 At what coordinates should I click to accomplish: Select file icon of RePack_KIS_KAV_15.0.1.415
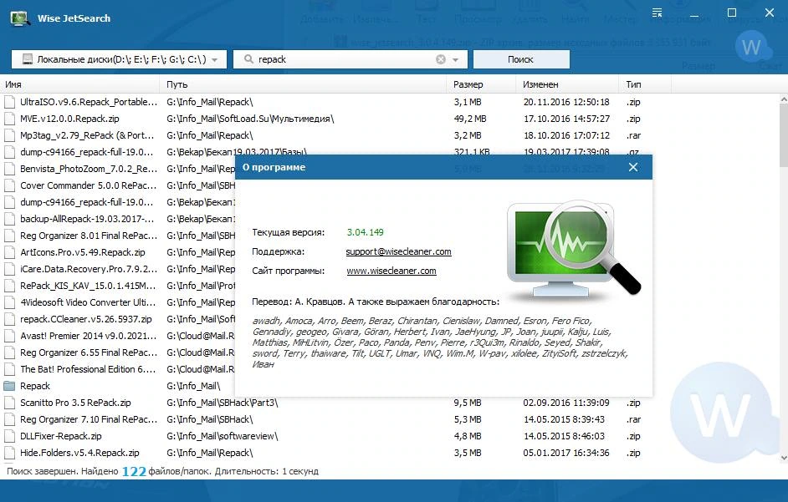click(9, 286)
